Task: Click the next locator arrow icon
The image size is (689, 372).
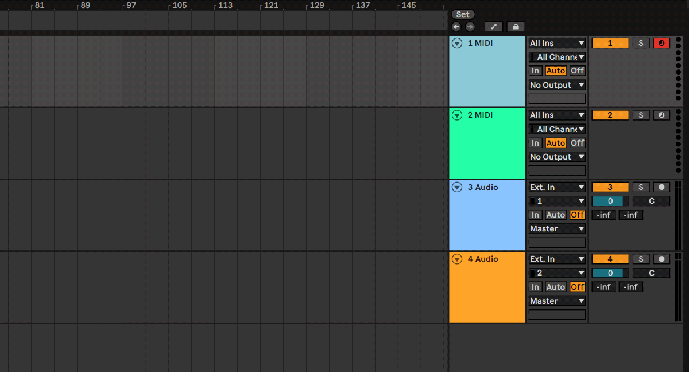Action: [470, 27]
